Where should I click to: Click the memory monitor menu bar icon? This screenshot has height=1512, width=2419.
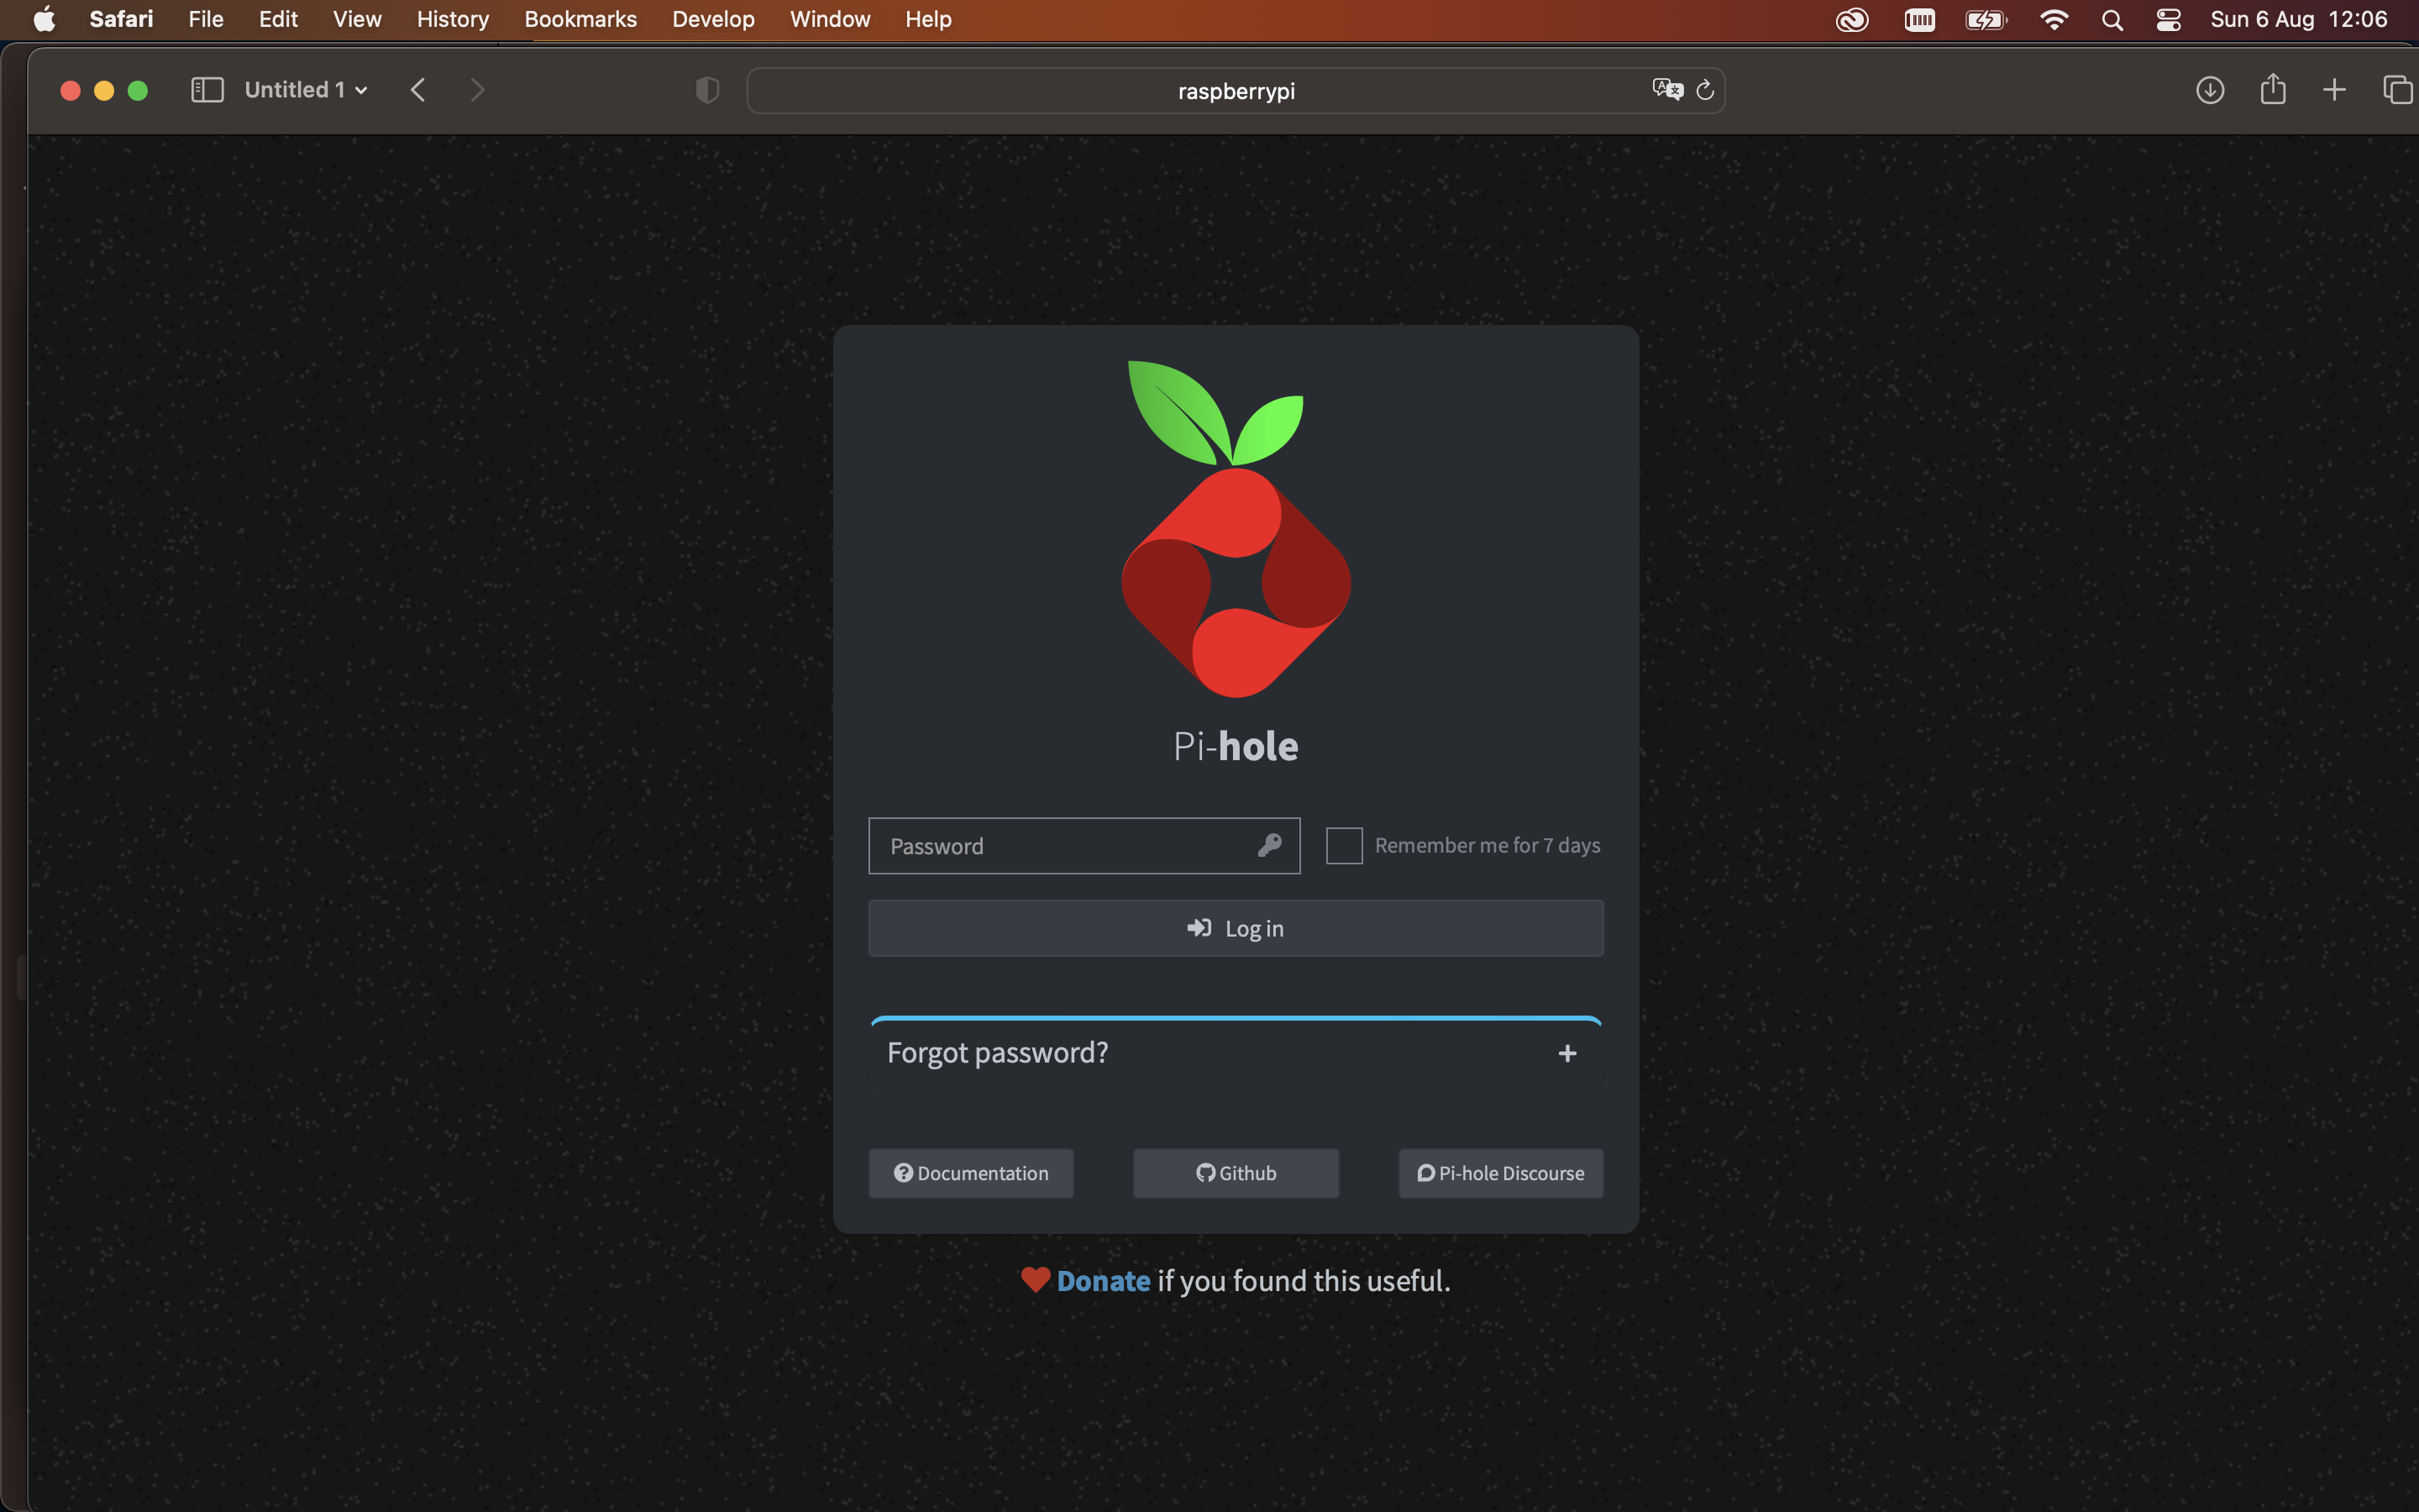[x=1919, y=19]
